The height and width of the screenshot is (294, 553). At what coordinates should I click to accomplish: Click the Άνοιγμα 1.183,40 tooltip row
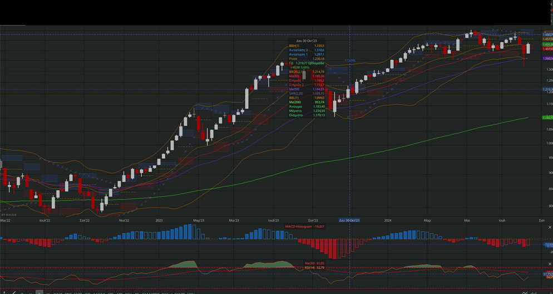pyautogui.click(x=307, y=106)
